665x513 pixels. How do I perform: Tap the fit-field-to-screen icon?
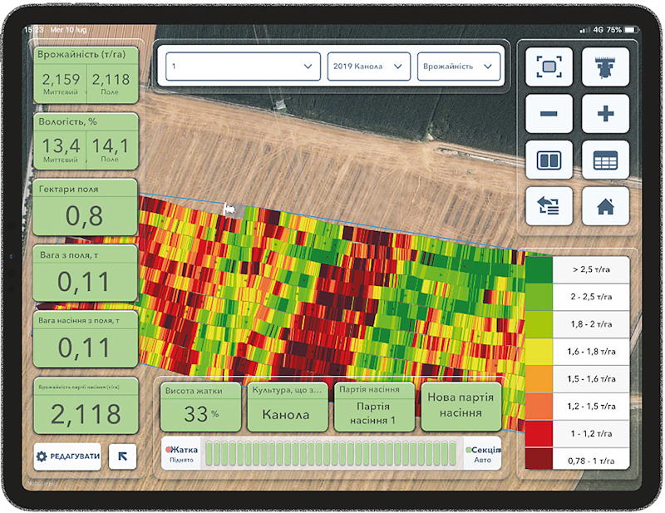(x=549, y=67)
